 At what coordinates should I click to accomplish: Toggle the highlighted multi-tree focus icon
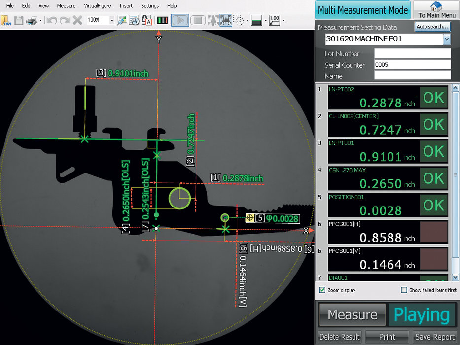click(x=225, y=20)
